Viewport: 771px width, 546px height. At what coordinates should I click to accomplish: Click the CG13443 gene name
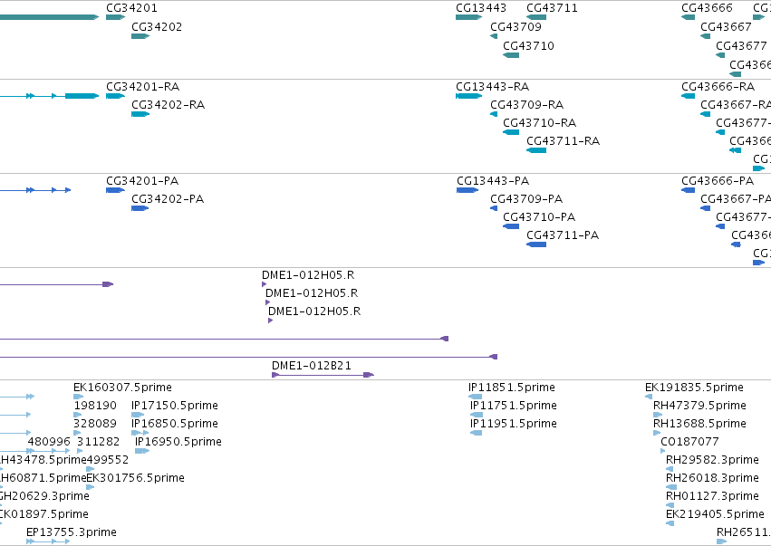pos(481,8)
